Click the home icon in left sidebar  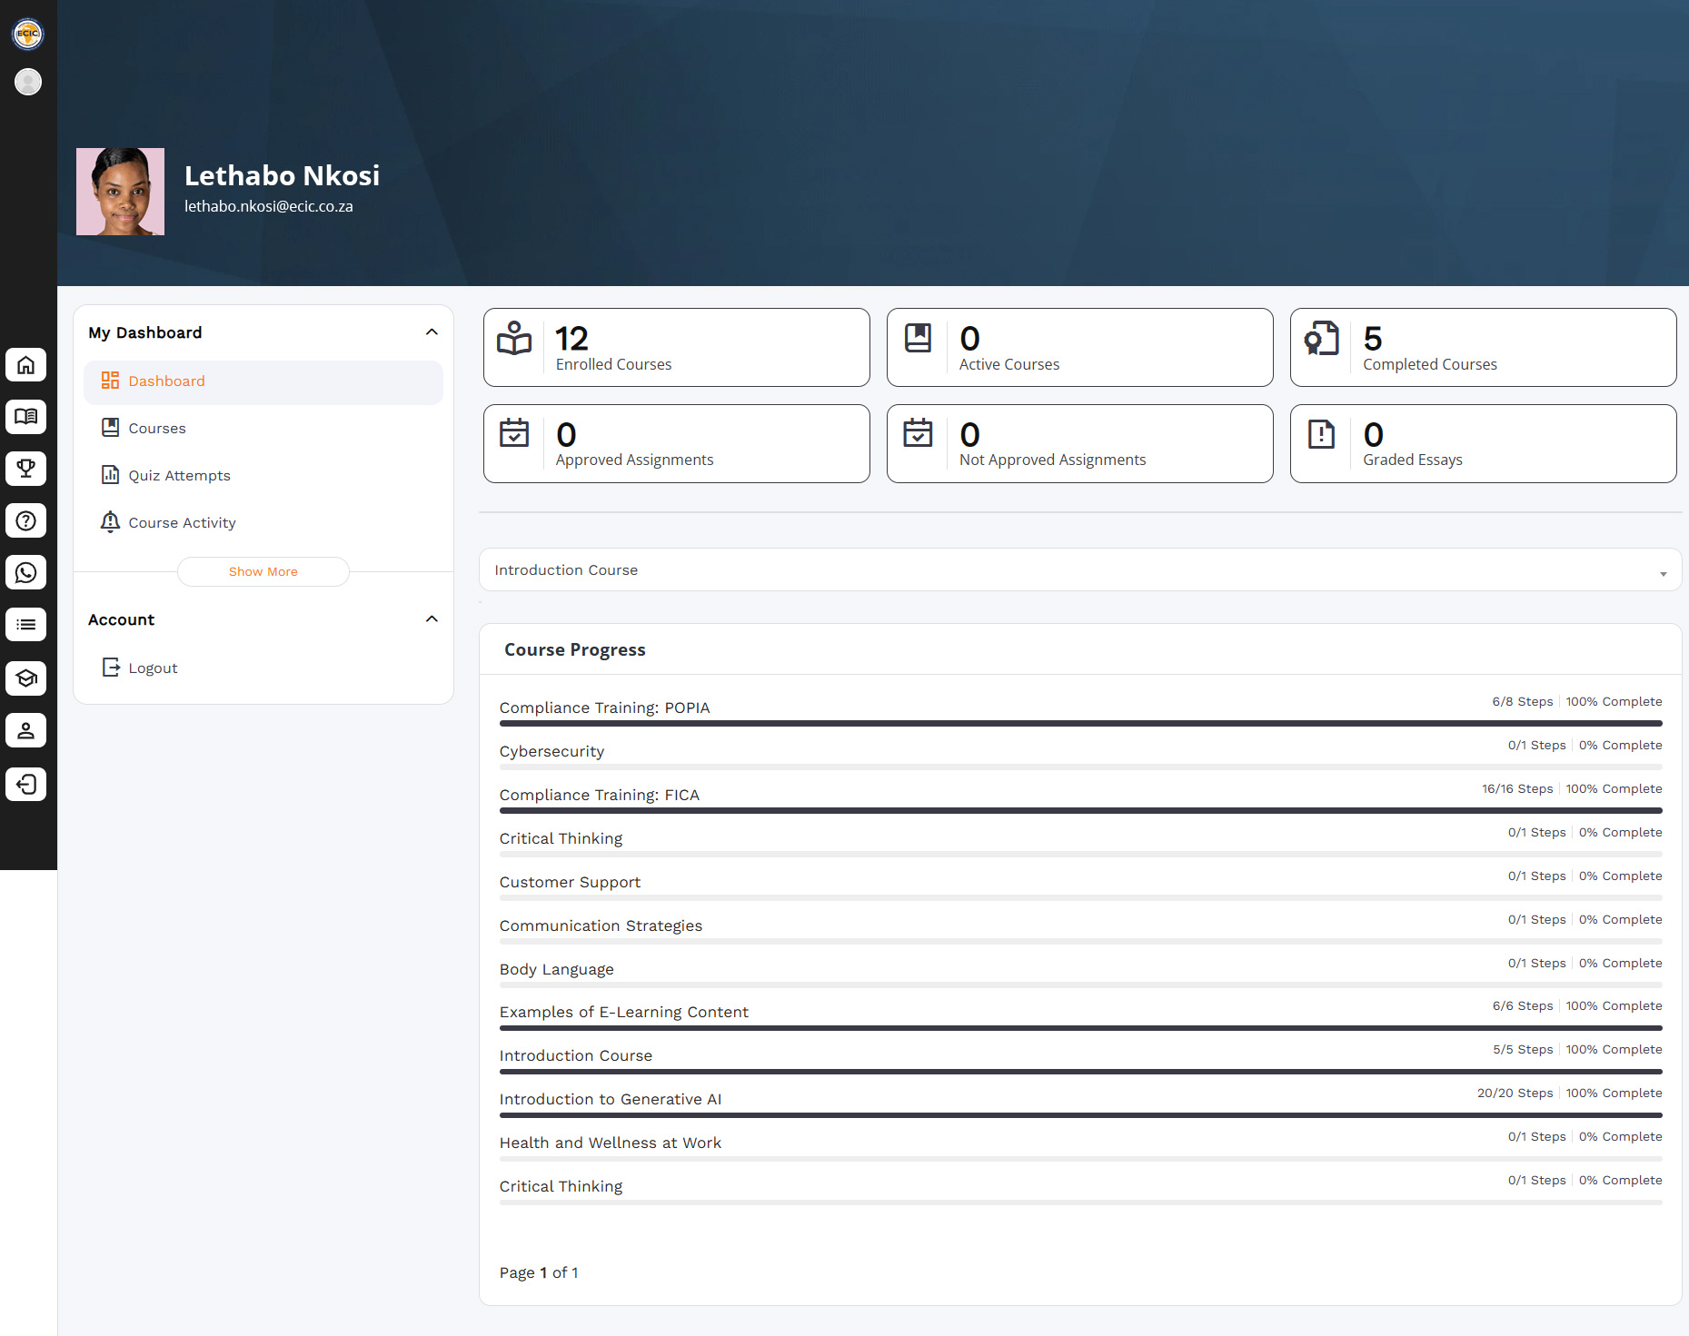(x=26, y=365)
